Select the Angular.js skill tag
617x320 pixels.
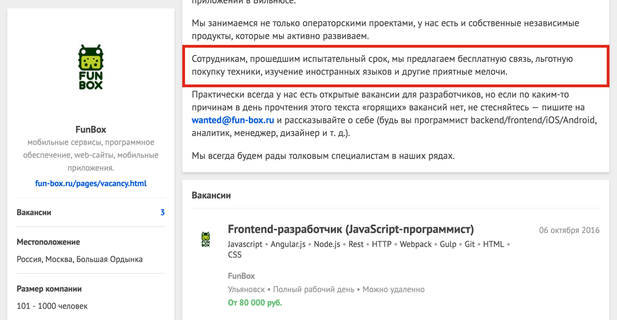click(x=288, y=244)
